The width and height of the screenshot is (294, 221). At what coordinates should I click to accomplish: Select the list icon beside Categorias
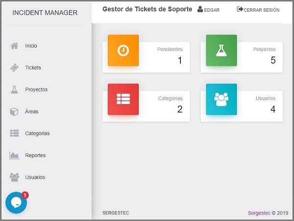14,133
